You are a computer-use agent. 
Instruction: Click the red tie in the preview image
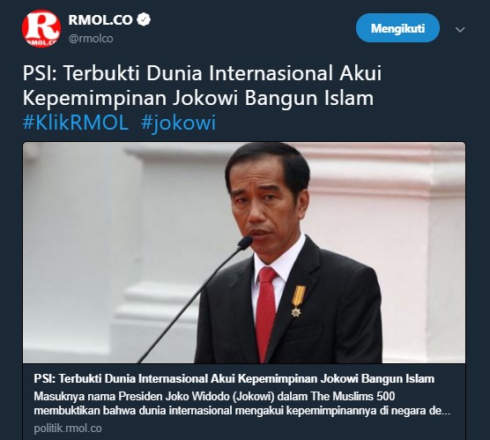pyautogui.click(x=266, y=313)
